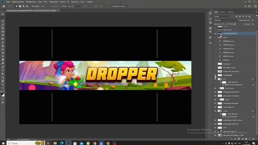This screenshot has height=145, width=258.
Task: Add layer style with fx icon
Action: coord(235,139)
